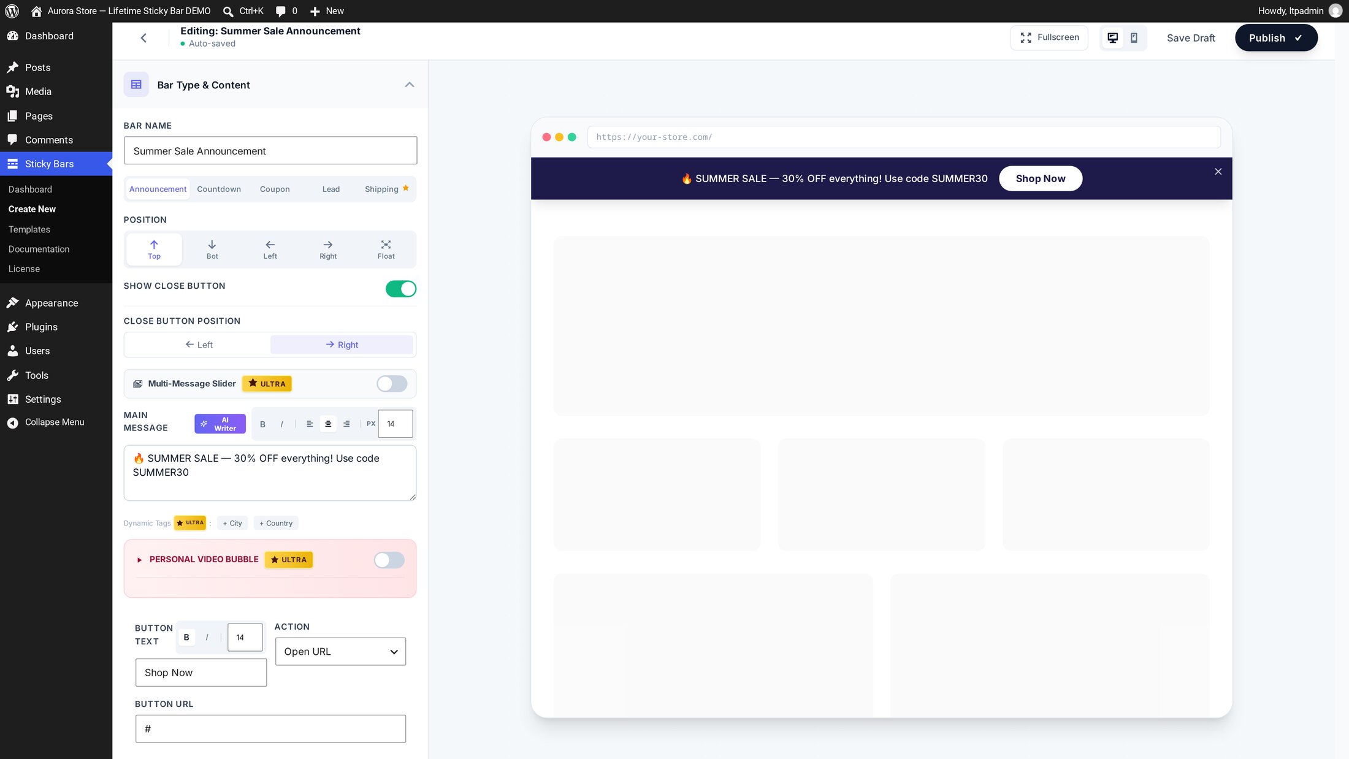The width and height of the screenshot is (1349, 759).
Task: Open the Action dropdown showing Open URL
Action: point(340,652)
